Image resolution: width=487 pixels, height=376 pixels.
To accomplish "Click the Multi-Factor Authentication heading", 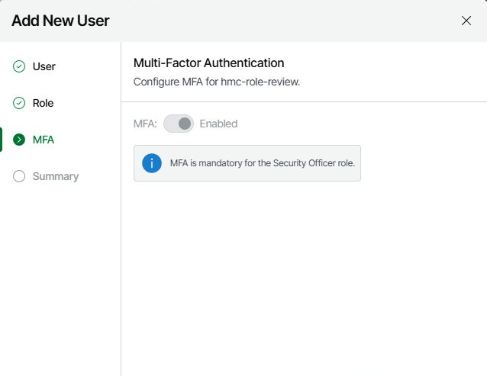I will [208, 63].
